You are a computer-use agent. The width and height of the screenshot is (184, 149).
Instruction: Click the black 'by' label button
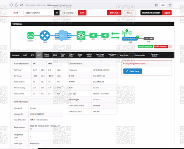[57, 13]
